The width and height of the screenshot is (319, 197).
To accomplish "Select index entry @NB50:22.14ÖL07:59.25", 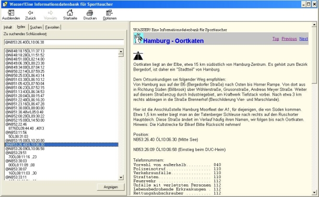I will 25,71.
